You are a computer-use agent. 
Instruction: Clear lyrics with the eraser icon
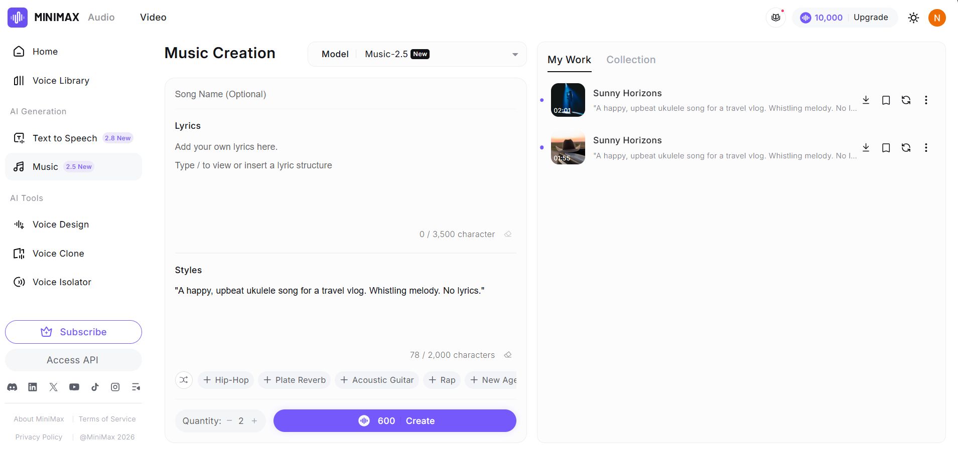point(508,234)
